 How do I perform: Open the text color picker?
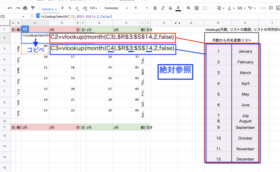pyautogui.click(x=178, y=8)
